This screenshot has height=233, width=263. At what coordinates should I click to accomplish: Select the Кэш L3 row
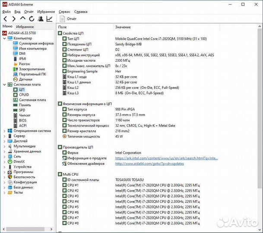pyautogui.click(x=113, y=93)
